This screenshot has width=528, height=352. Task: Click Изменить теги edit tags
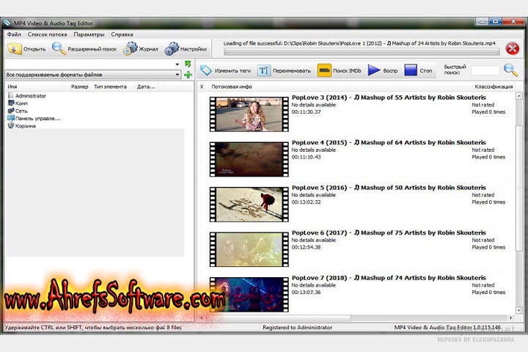(x=225, y=70)
